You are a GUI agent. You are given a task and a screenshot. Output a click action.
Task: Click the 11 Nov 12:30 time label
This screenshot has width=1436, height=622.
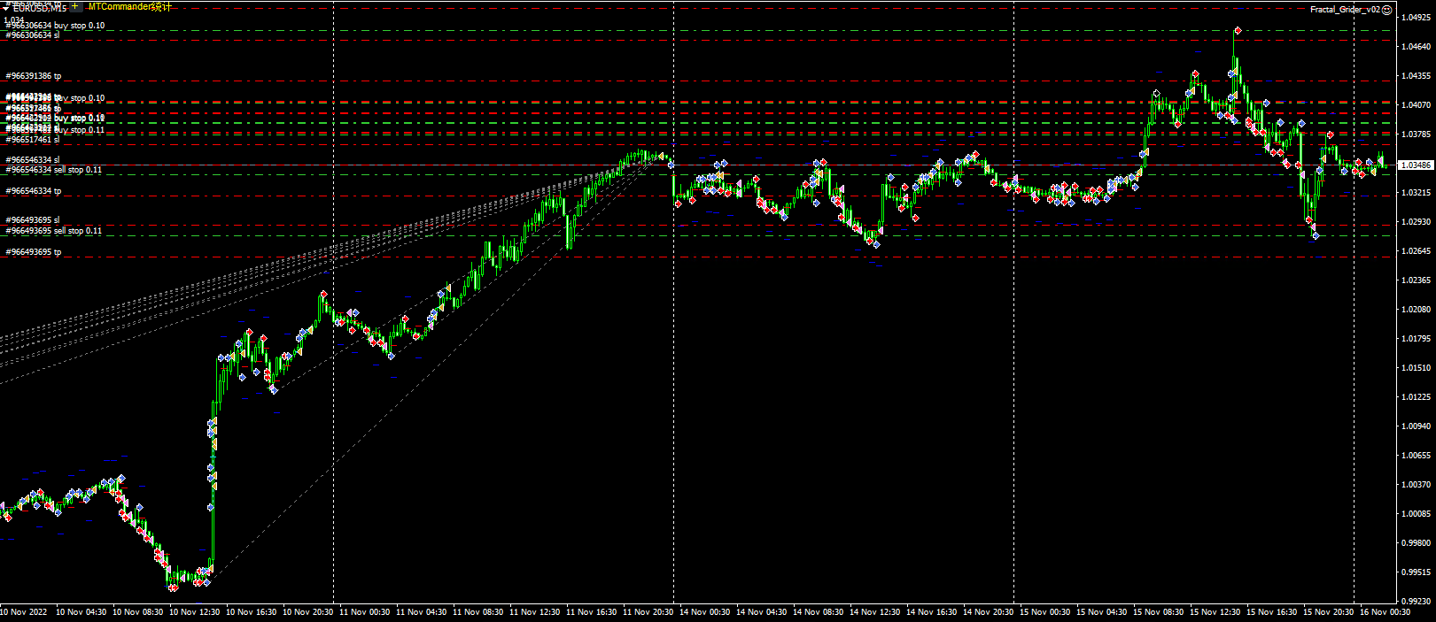point(535,612)
